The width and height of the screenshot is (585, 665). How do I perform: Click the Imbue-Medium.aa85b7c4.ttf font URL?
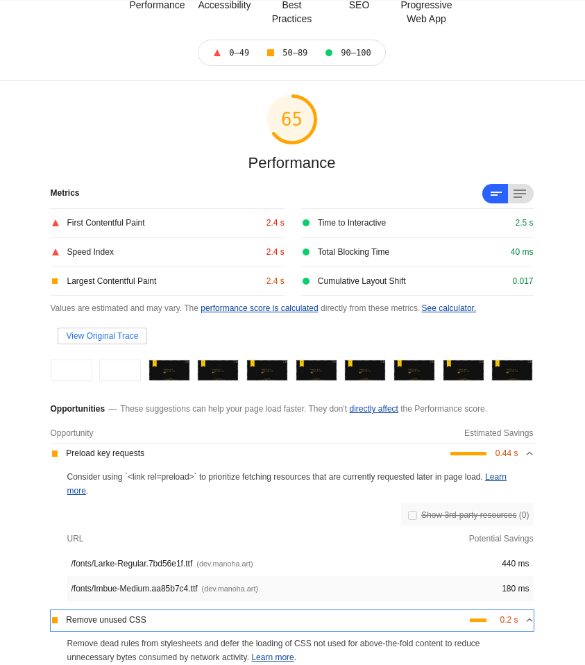135,589
